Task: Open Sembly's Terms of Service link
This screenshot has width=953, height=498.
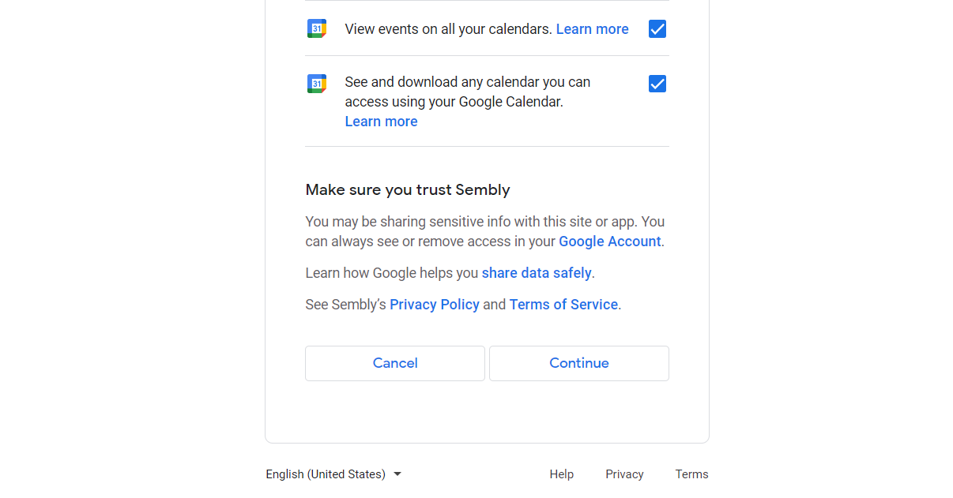Action: [x=563, y=305]
